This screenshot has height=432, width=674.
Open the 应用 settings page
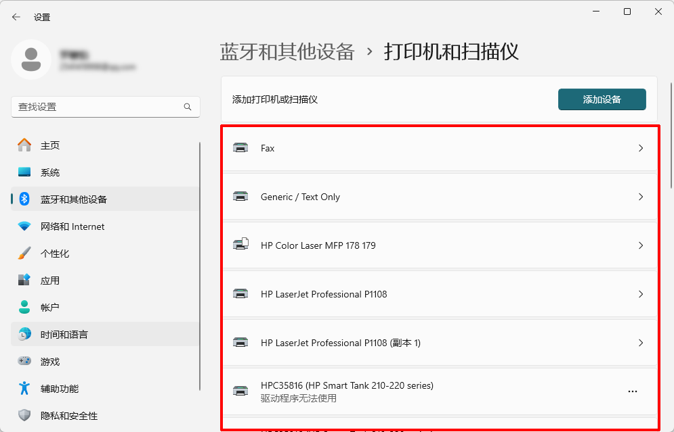click(x=105, y=280)
